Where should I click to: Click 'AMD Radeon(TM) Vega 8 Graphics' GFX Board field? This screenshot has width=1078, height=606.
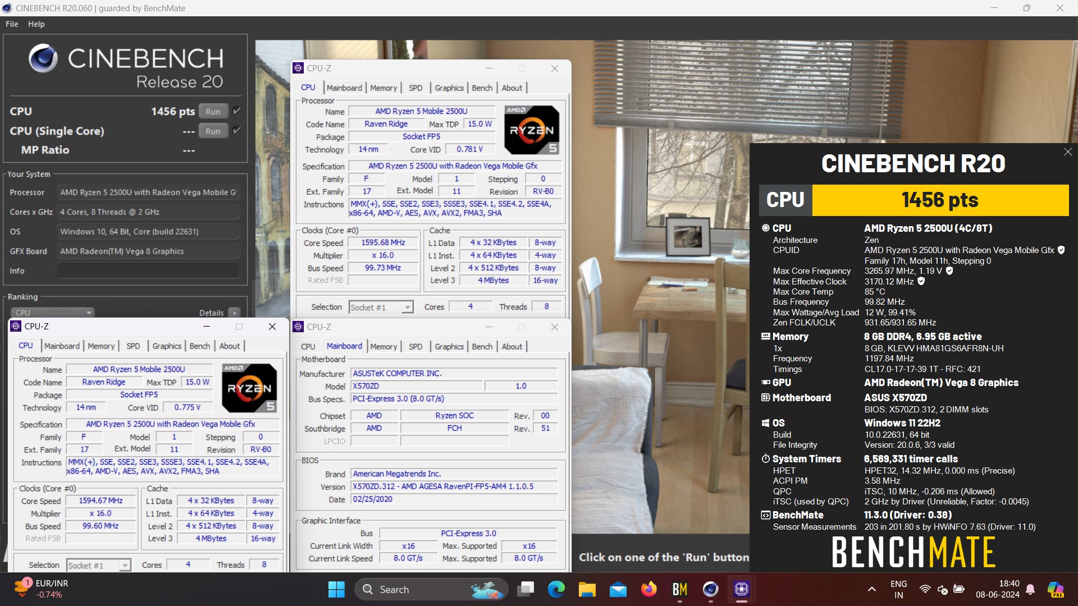[x=148, y=251]
